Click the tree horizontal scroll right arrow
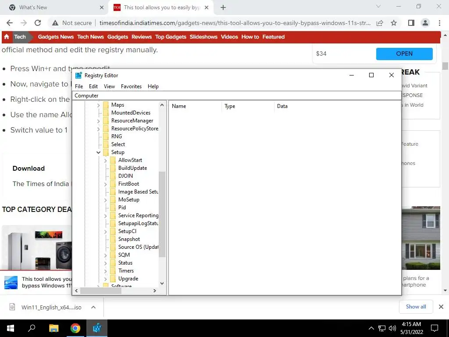This screenshot has width=449, height=337. [x=155, y=290]
